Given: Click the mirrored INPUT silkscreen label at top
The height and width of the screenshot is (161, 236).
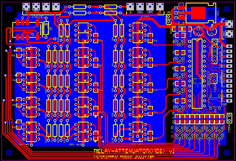Looking at the screenshot, I should (x=145, y=16).
